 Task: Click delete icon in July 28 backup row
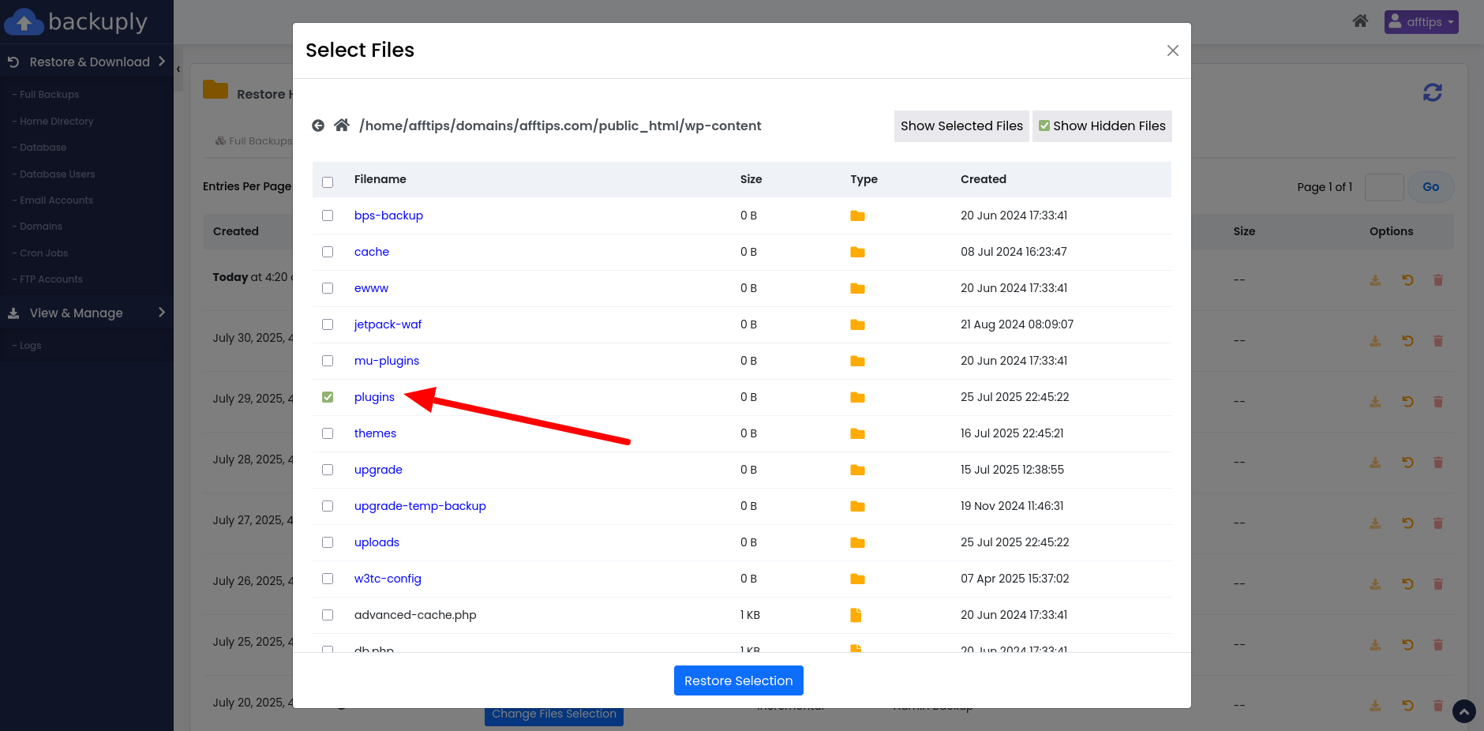click(x=1438, y=463)
